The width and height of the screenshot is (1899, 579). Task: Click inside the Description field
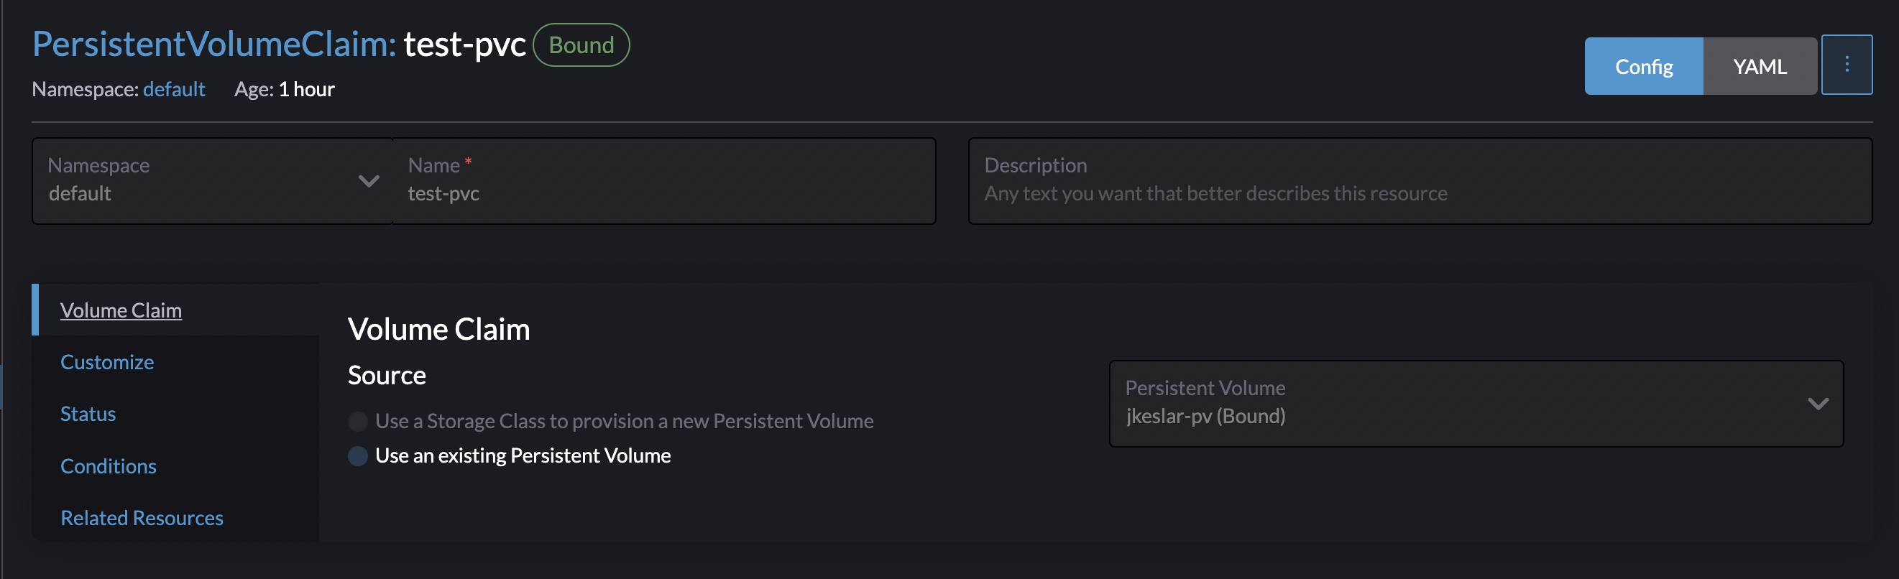1327,194
